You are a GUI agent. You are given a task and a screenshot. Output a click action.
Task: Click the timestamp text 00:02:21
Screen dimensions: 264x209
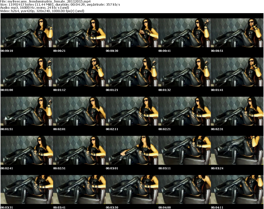pos(164,129)
